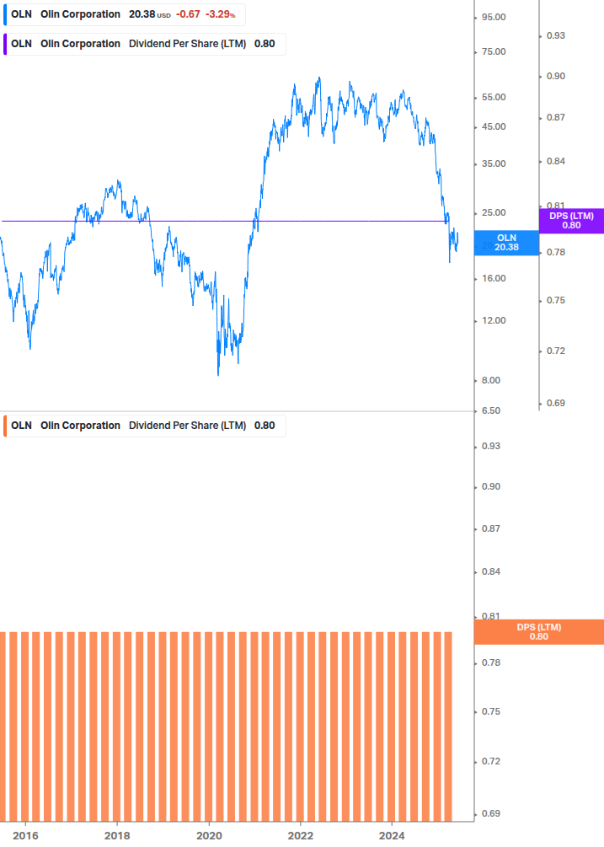
Task: Click 0.93 on the price pane's dividend axis
Action: click(x=556, y=35)
